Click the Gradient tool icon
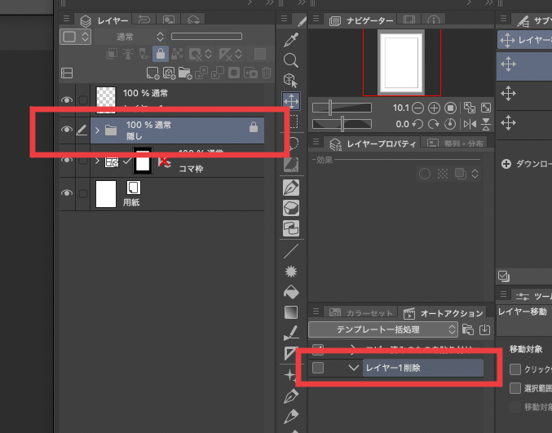 (291, 312)
